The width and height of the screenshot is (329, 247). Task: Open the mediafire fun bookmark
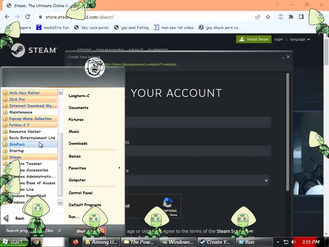52,28
